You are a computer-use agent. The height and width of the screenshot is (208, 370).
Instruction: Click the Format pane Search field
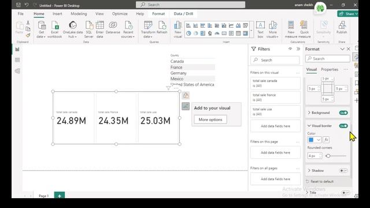coord(328,59)
